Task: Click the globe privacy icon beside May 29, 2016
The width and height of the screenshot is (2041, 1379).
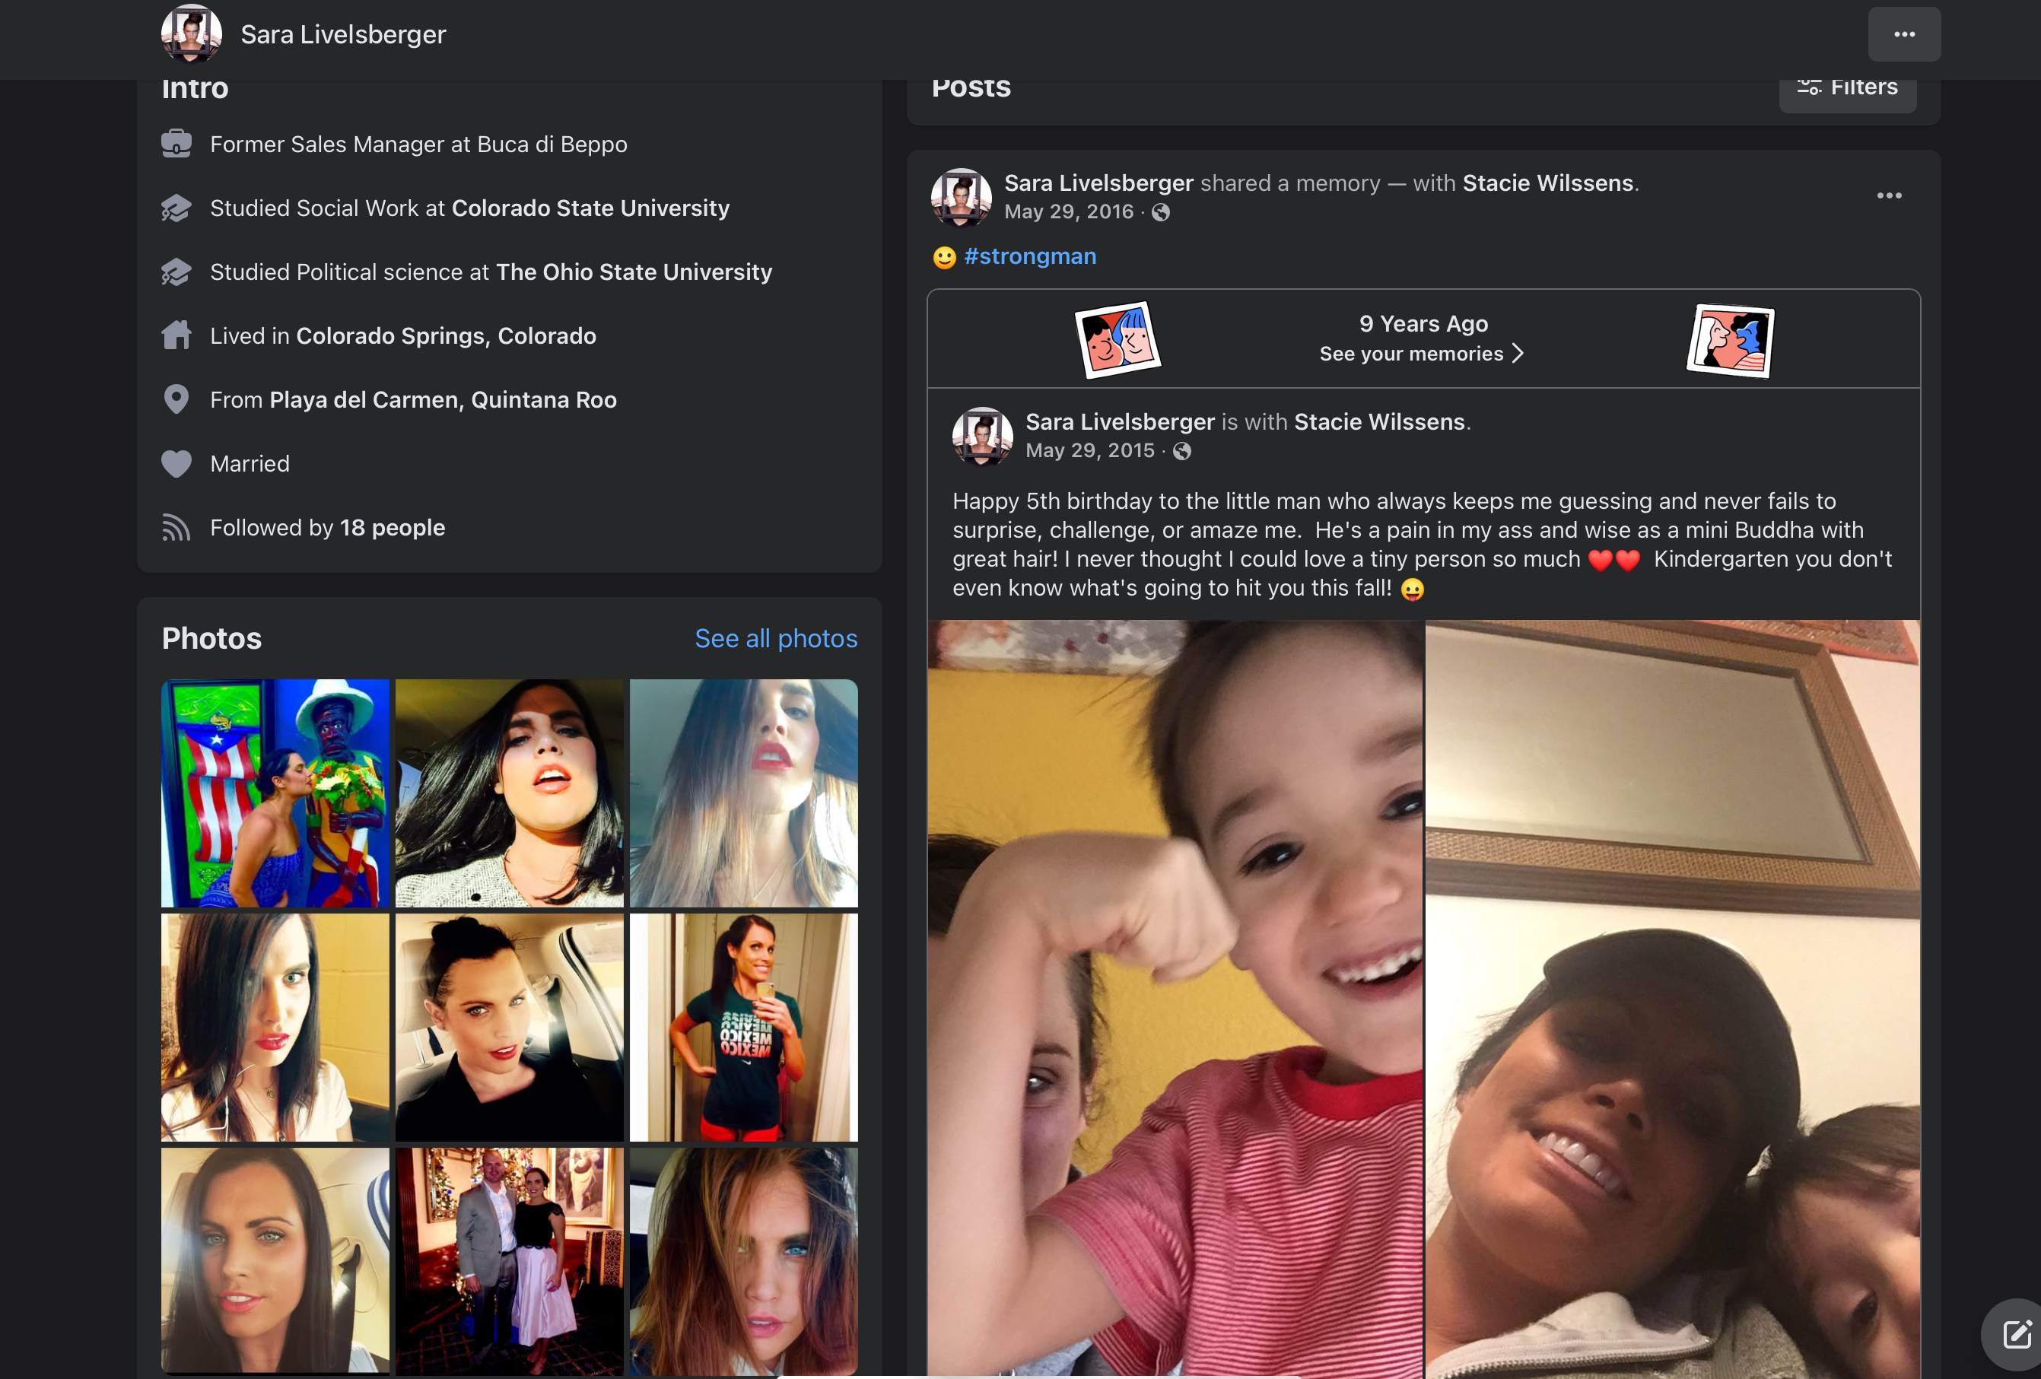Action: click(x=1160, y=211)
